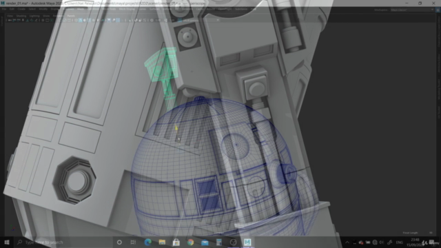This screenshot has height=248, width=441.
Task: Open the Edit menu
Action: 12,9
